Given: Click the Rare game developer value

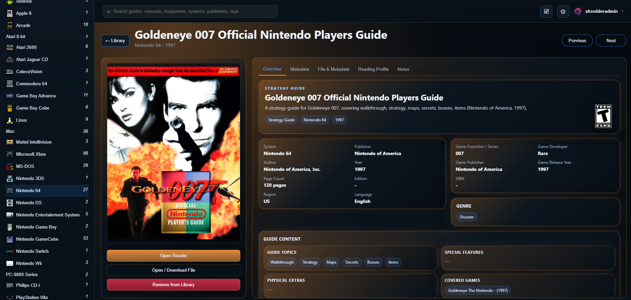Looking at the screenshot, I should click(x=543, y=153).
